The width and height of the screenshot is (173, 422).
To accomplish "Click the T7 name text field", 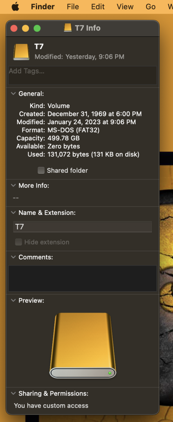I will (x=83, y=227).
